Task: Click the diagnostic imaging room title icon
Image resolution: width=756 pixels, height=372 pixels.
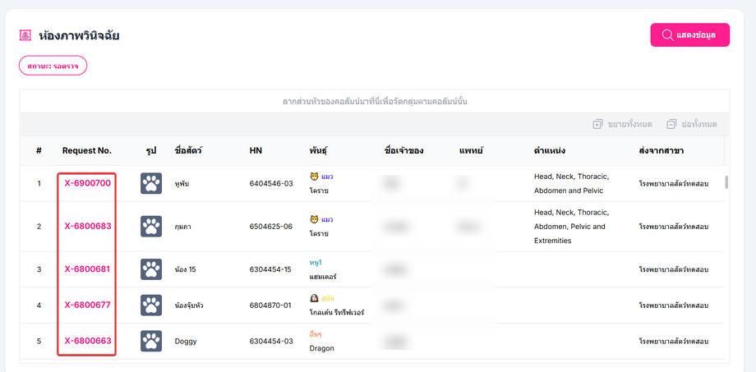Action: [25, 35]
